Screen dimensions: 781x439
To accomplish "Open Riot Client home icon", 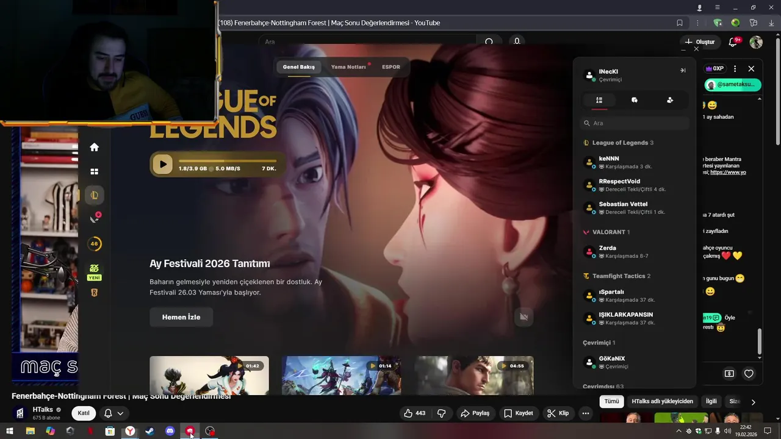I will pos(94,147).
